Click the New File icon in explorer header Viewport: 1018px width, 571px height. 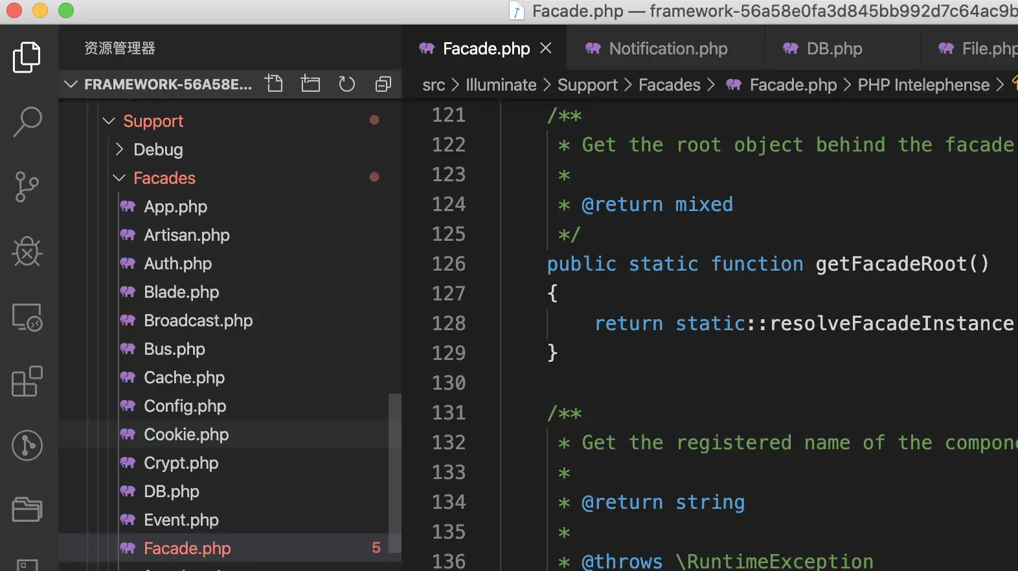coord(274,84)
